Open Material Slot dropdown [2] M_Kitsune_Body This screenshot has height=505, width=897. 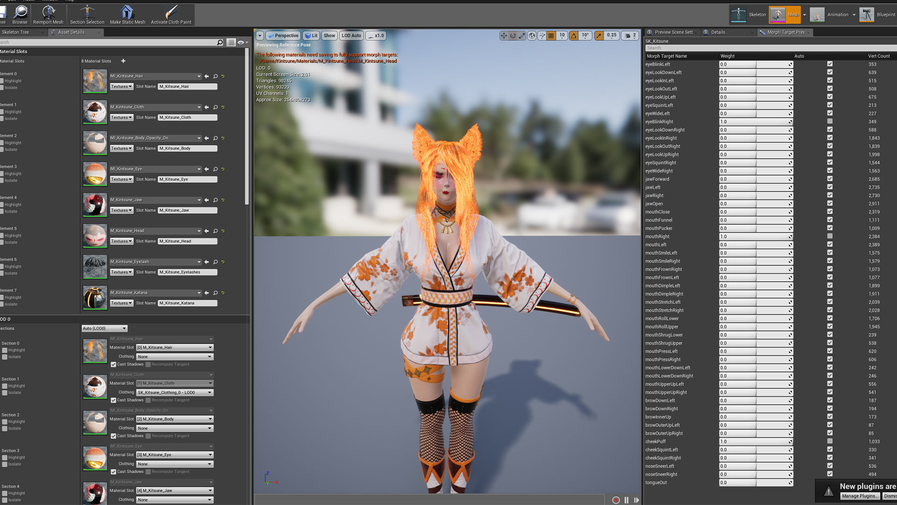click(x=175, y=419)
